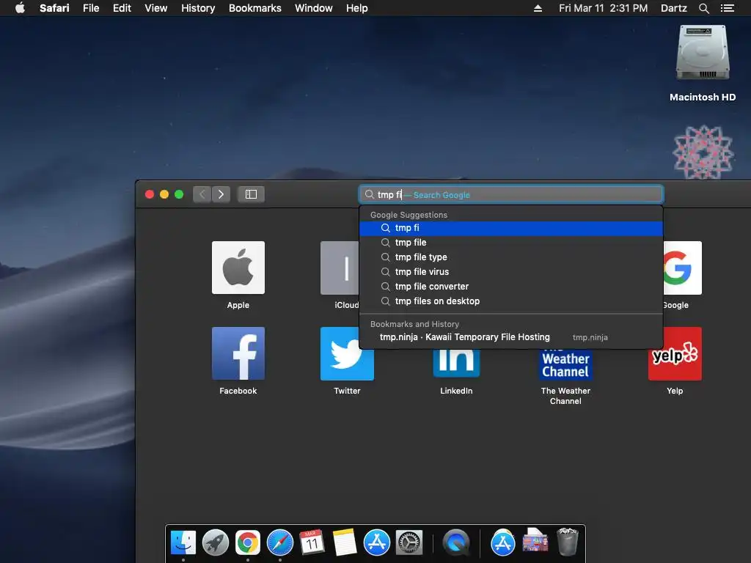Select the 'tmp file type' suggestion
Image resolution: width=751 pixels, height=563 pixels.
(511, 257)
